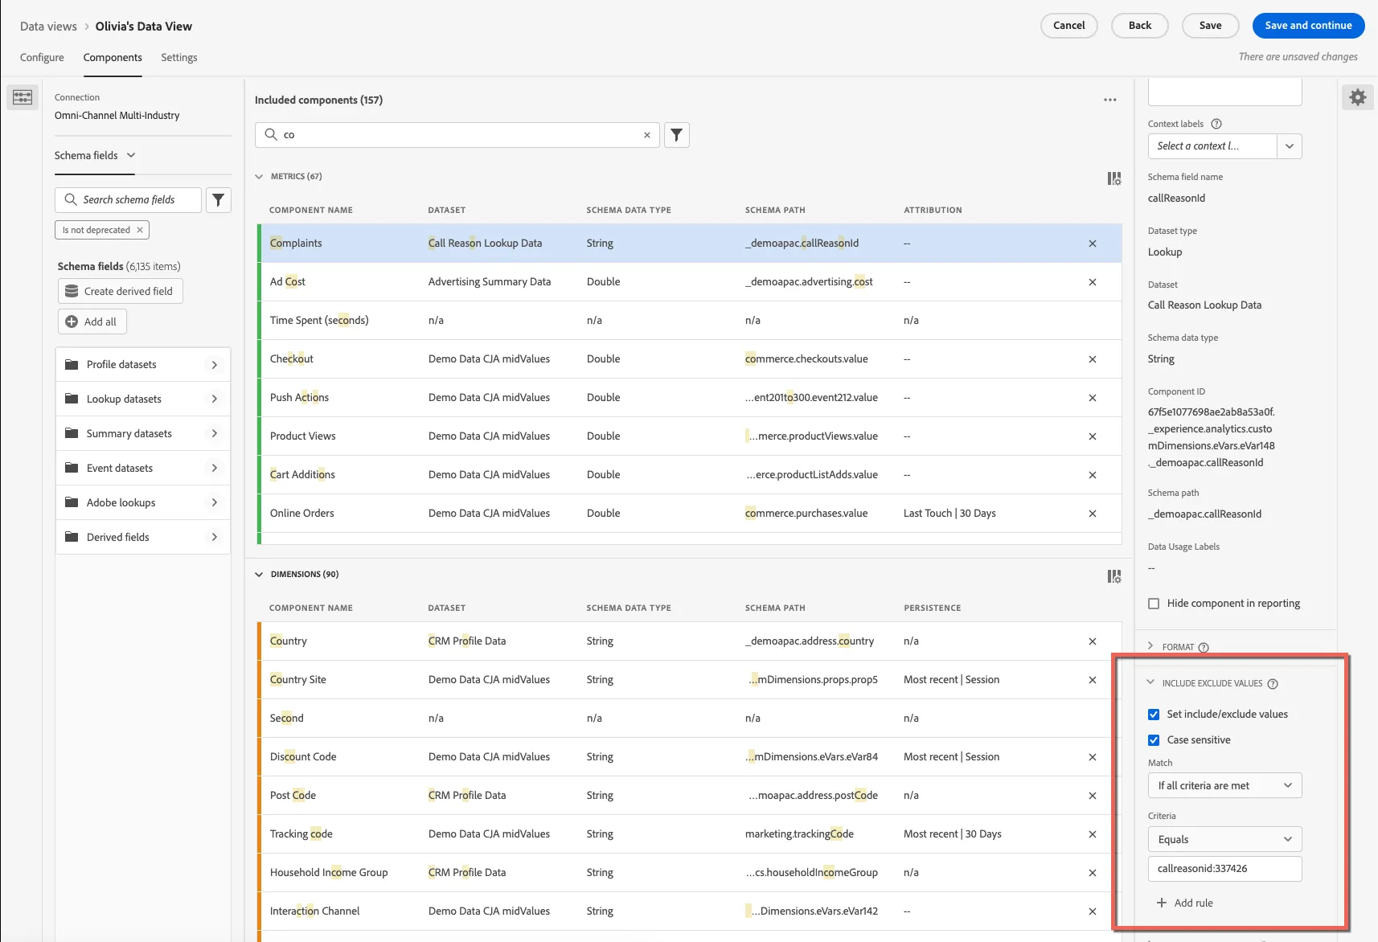Click the Cancel button
This screenshot has height=942, width=1378.
coord(1068,26)
